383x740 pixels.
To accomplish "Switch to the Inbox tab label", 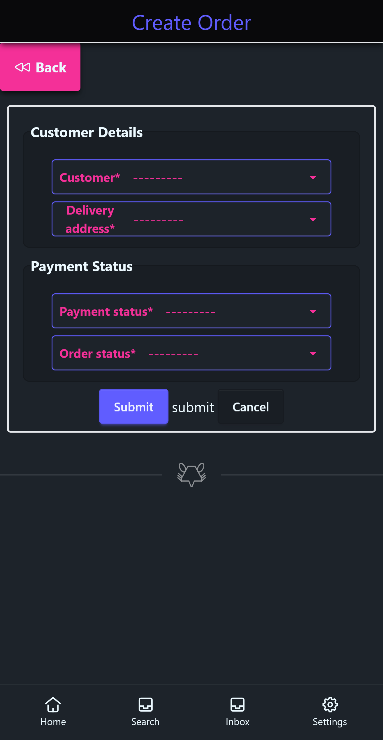I will click(238, 722).
